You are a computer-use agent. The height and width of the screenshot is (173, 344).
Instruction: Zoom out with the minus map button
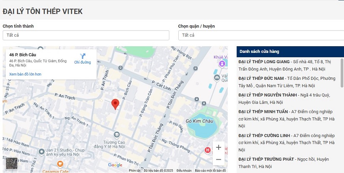[219, 160]
